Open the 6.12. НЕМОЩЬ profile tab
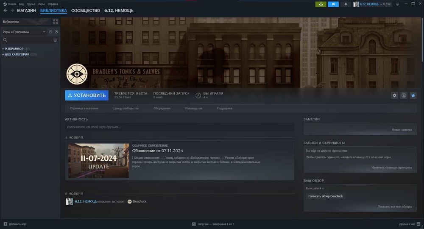The height and width of the screenshot is (229, 424). point(119,11)
